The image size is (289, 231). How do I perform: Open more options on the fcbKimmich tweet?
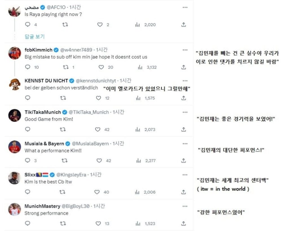tap(185, 50)
